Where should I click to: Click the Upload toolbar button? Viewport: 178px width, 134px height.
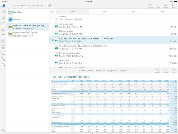(158, 6)
